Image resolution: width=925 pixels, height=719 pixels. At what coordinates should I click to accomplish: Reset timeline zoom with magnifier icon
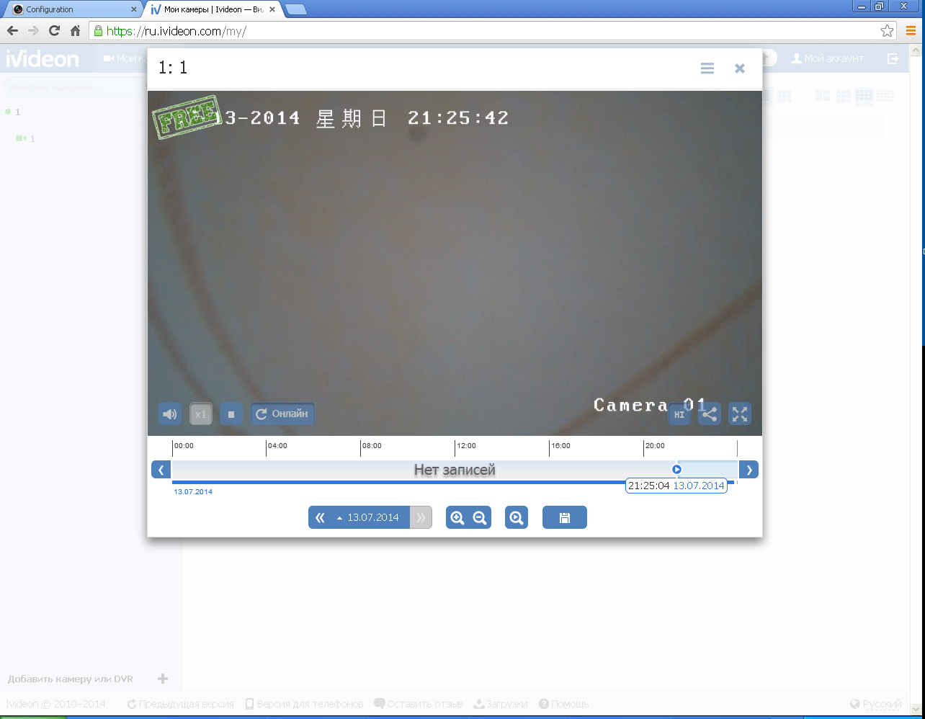517,517
